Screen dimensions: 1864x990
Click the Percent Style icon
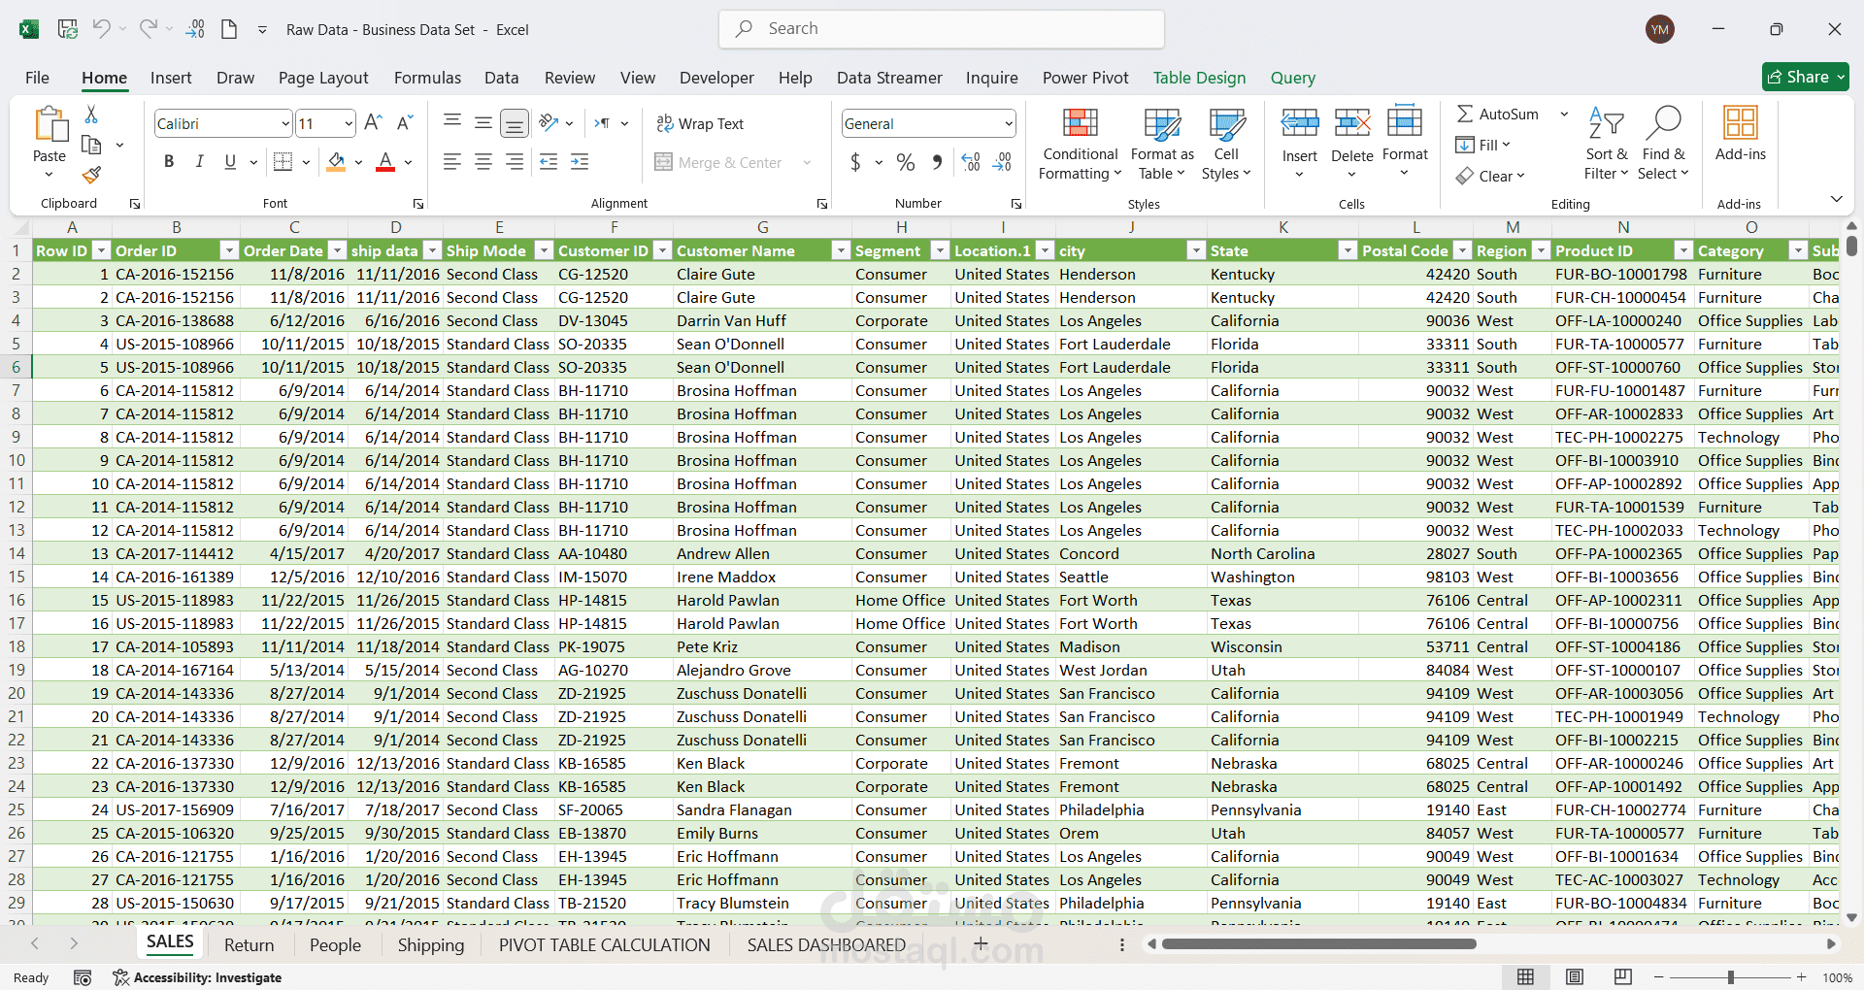(x=905, y=163)
